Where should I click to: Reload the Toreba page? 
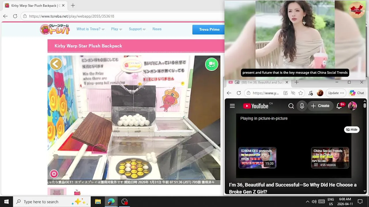point(15,16)
